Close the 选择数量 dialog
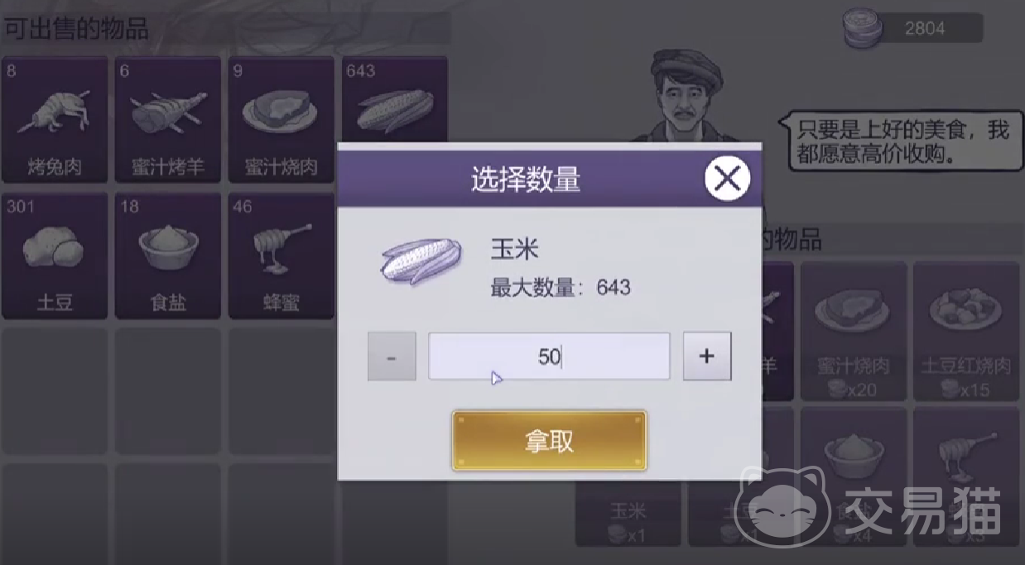Image resolution: width=1025 pixels, height=565 pixels. click(x=727, y=179)
